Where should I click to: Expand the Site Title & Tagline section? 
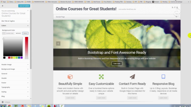pos(15,21)
